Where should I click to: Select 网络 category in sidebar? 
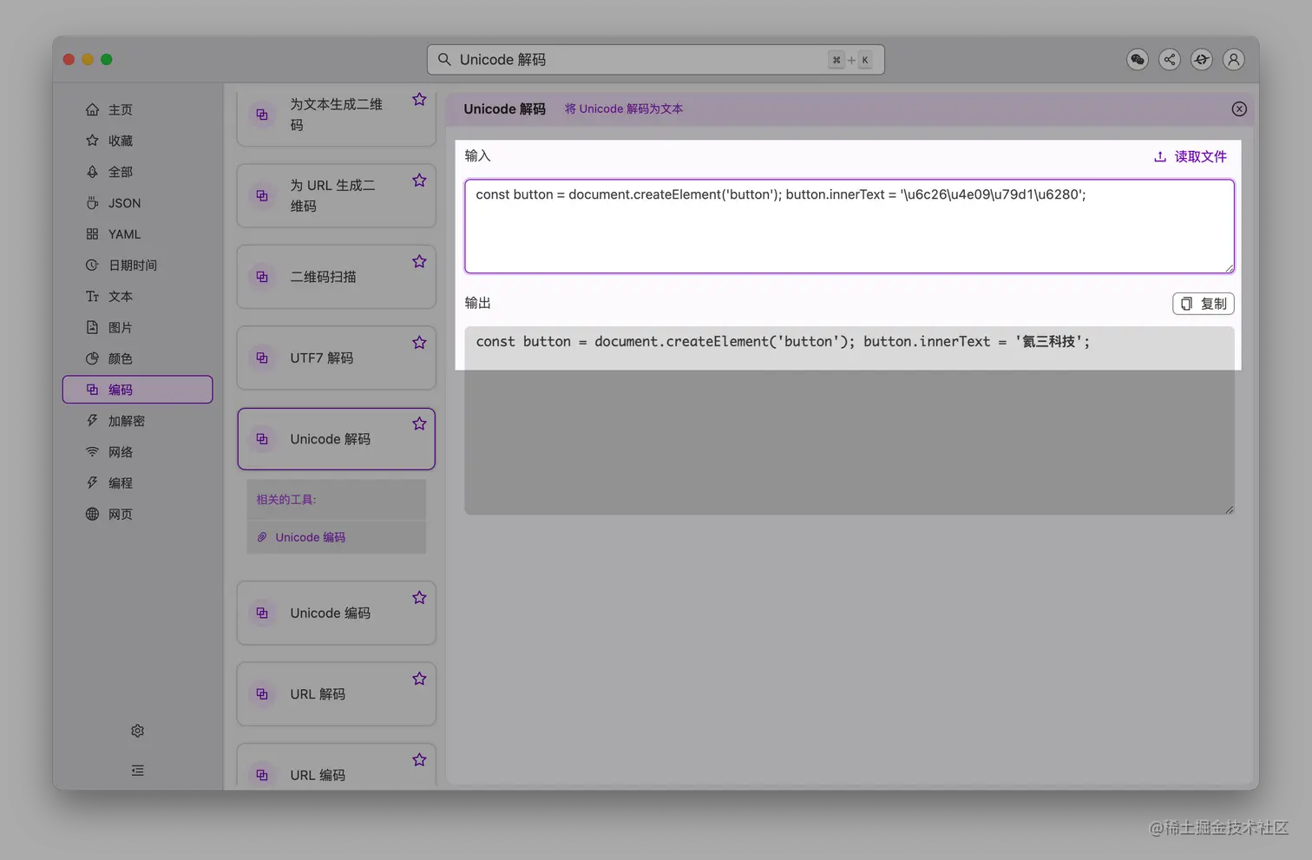click(137, 452)
